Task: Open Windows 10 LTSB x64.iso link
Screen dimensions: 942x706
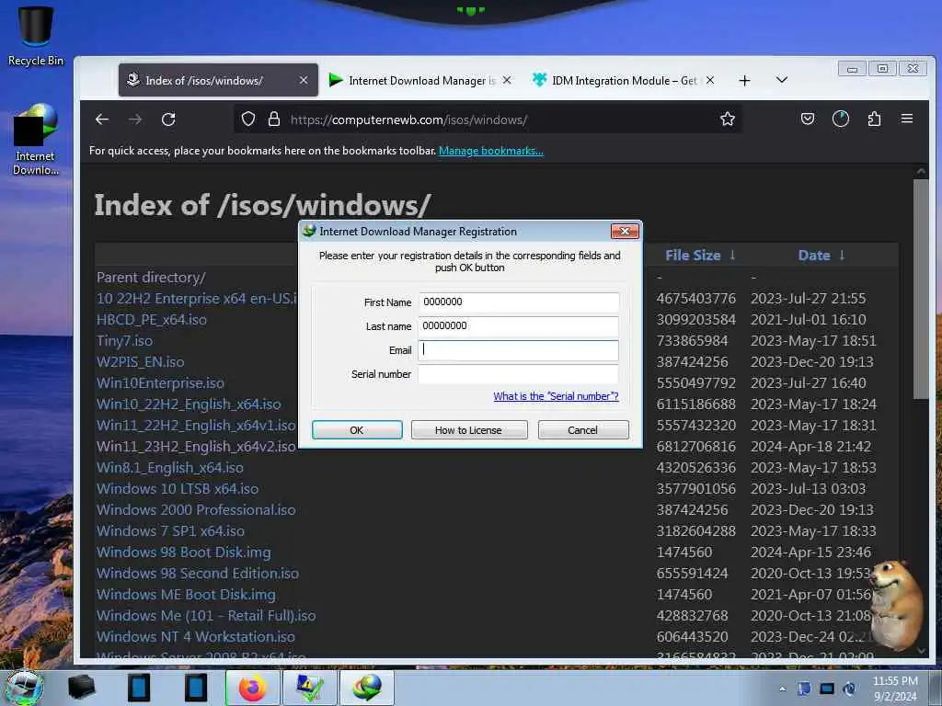Action: point(178,489)
